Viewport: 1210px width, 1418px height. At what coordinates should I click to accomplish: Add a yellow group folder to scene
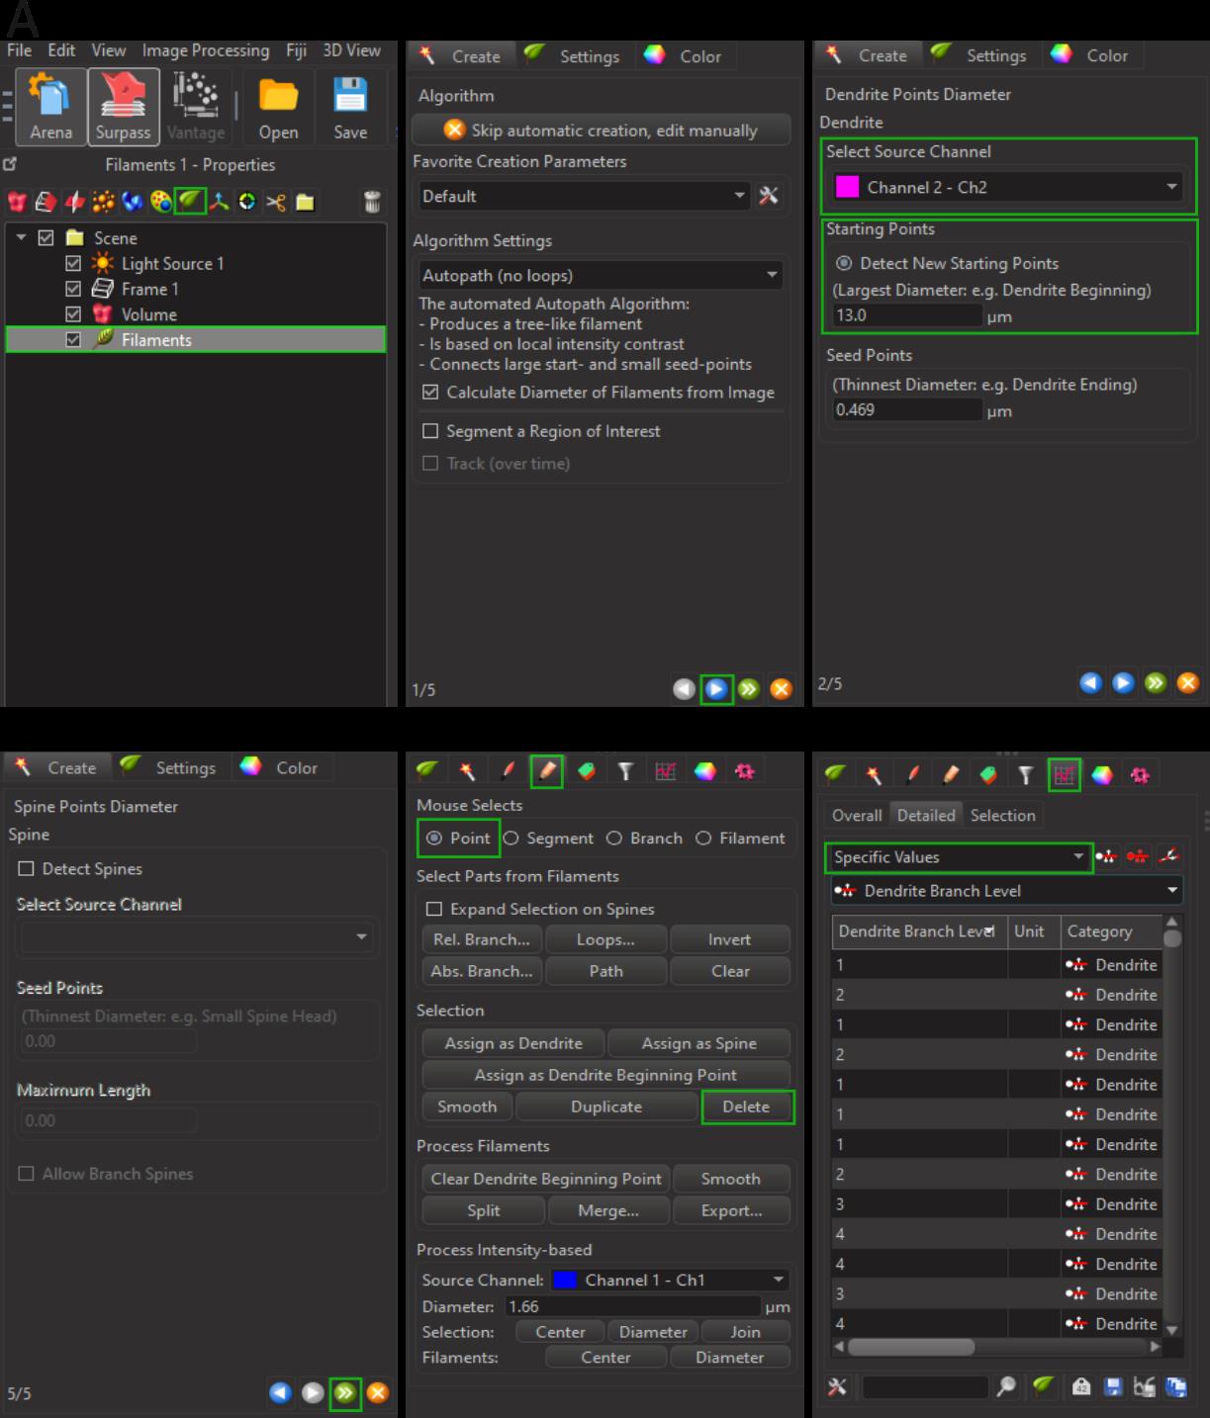[x=305, y=203]
